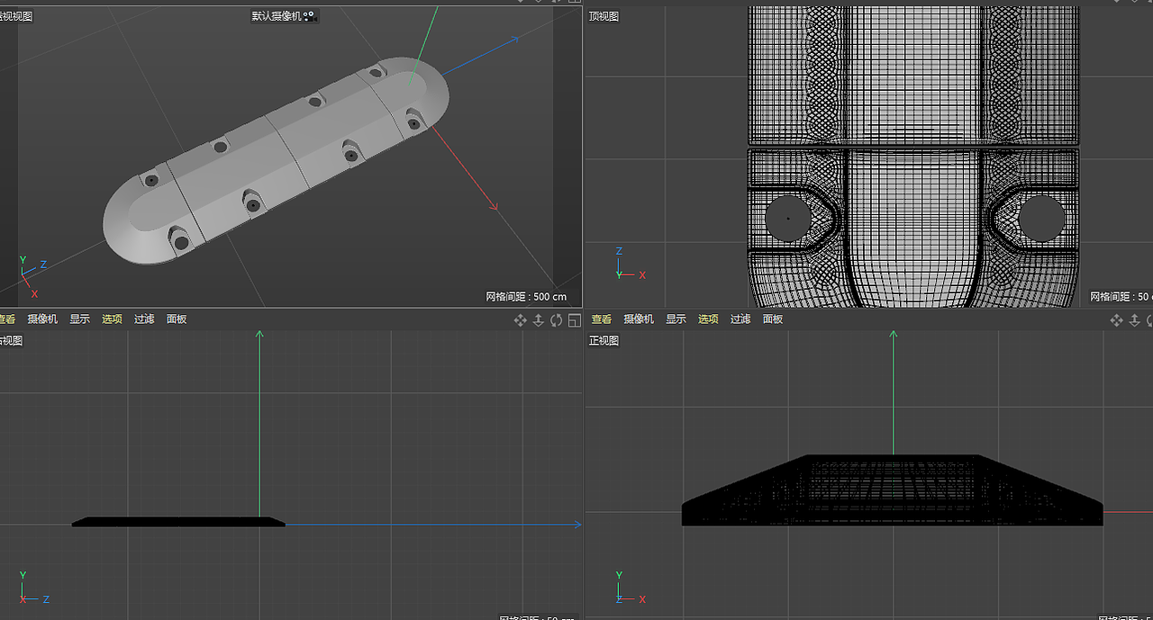Image resolution: width=1153 pixels, height=620 pixels.
Task: Open 显示 menu in the right view panel
Action: [80, 319]
